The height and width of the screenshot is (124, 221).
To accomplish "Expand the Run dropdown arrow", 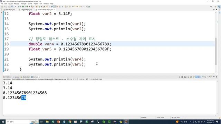I will coord(25,7).
